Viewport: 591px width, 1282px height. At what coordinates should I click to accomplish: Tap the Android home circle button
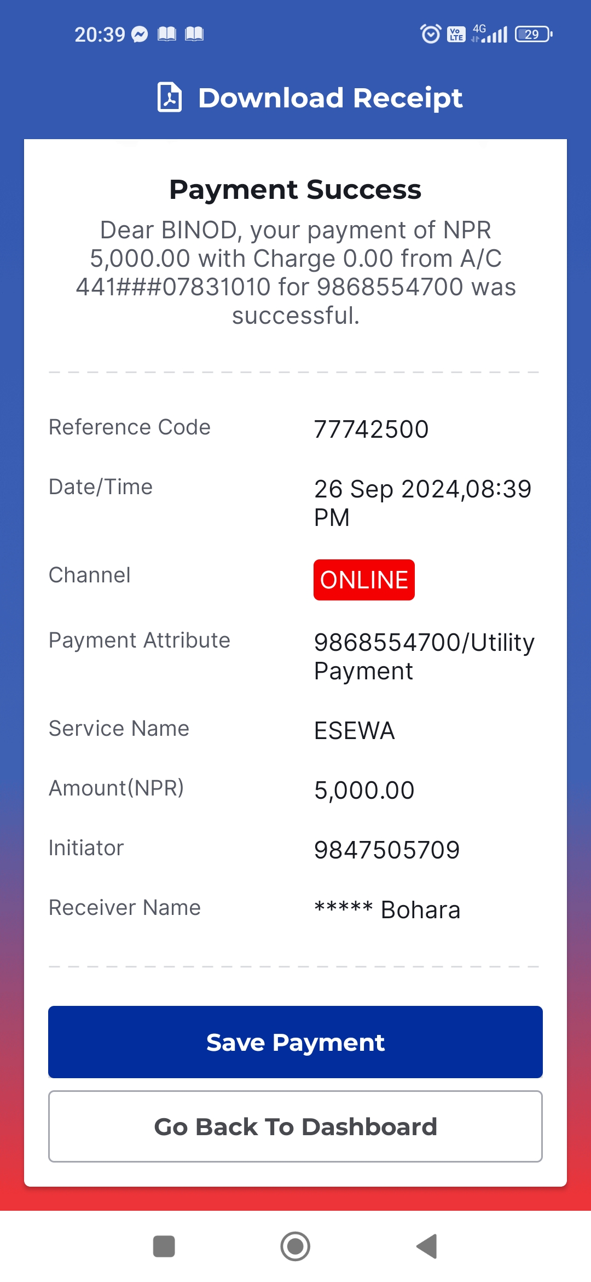tap(296, 1246)
